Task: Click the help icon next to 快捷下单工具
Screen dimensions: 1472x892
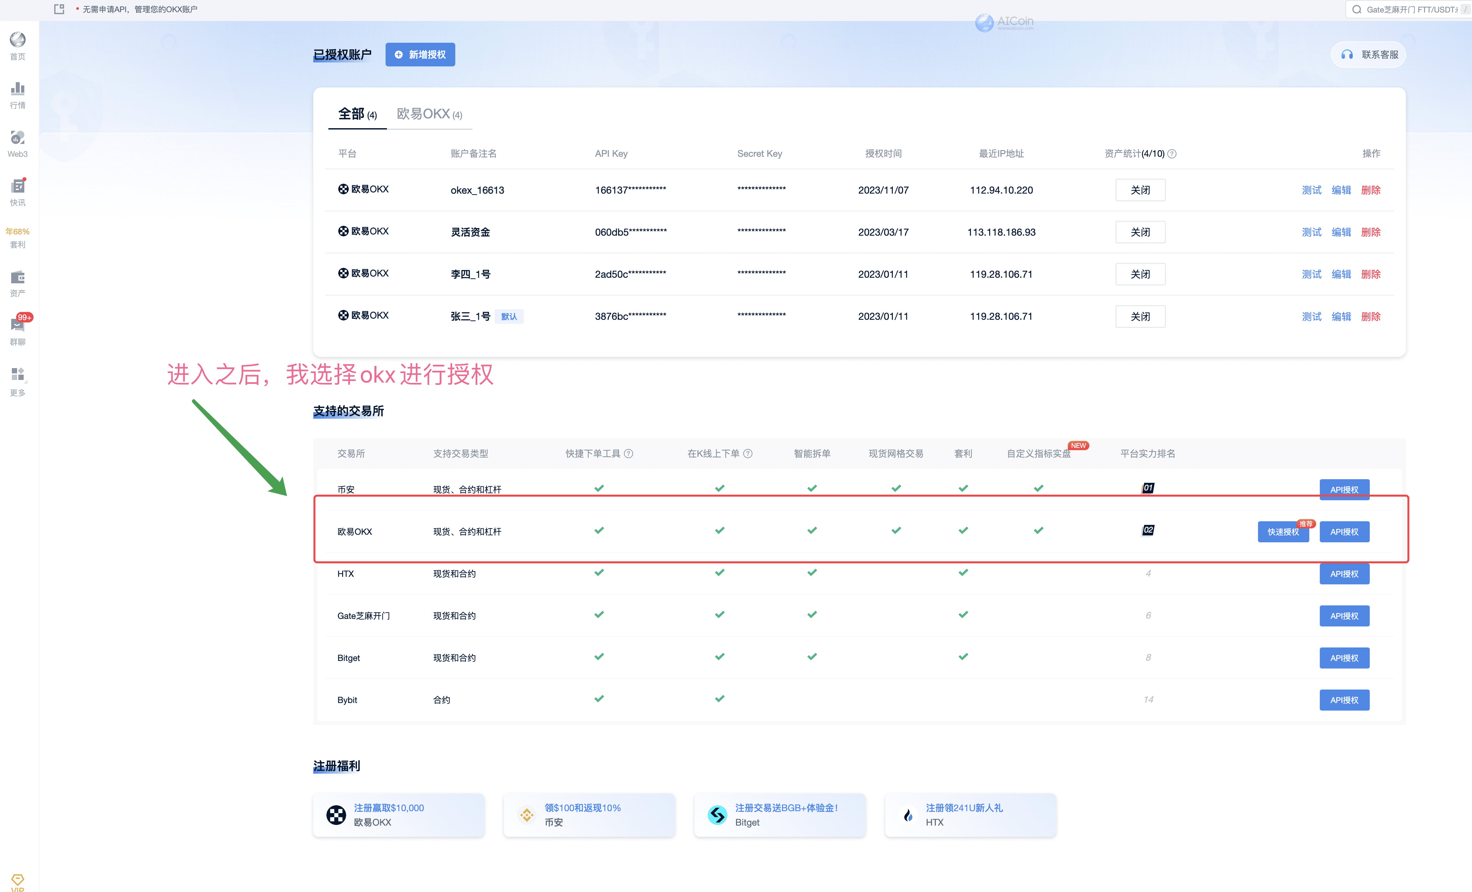Action: pyautogui.click(x=629, y=454)
